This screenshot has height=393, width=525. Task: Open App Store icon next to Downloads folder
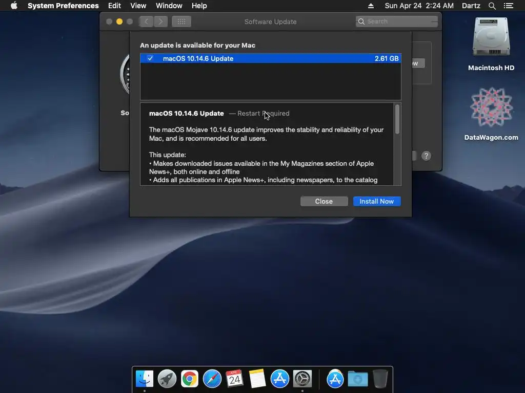[x=335, y=379]
